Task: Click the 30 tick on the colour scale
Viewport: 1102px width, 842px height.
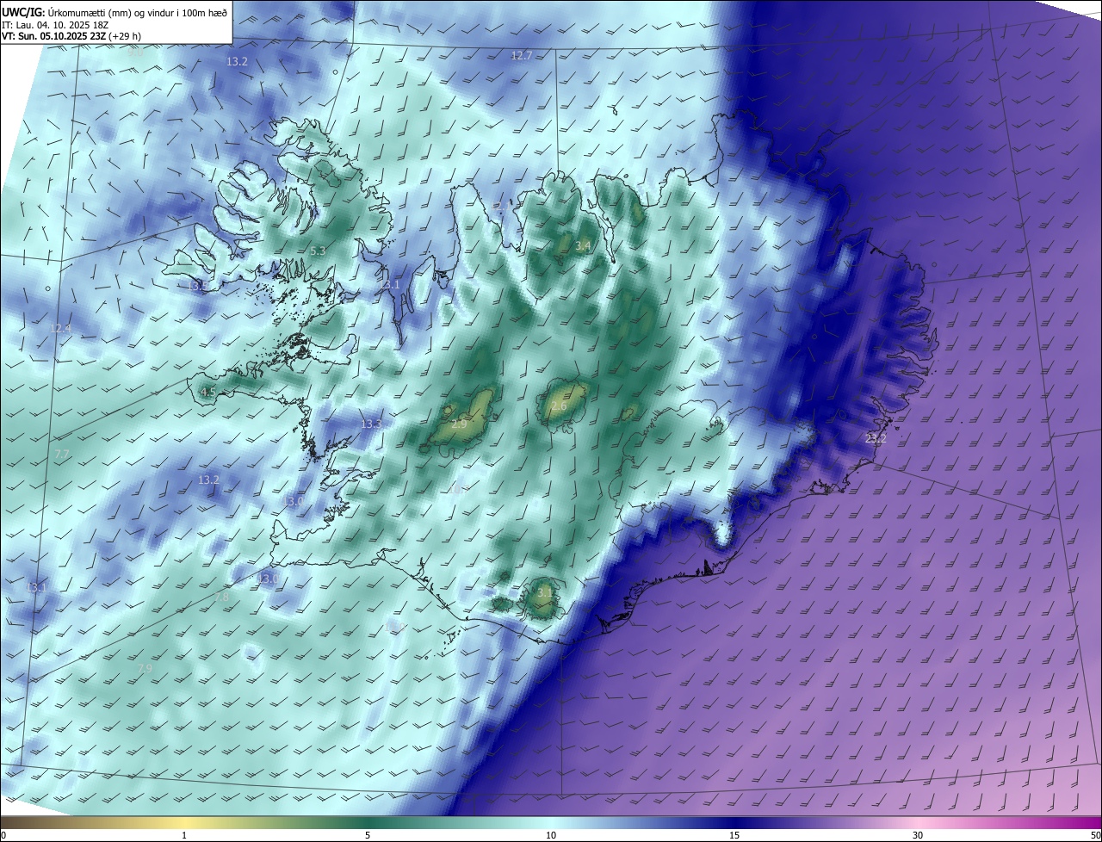Action: point(918,836)
